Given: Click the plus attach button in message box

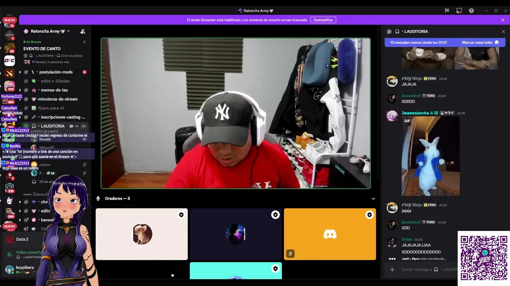Looking at the screenshot, I should (x=392, y=270).
